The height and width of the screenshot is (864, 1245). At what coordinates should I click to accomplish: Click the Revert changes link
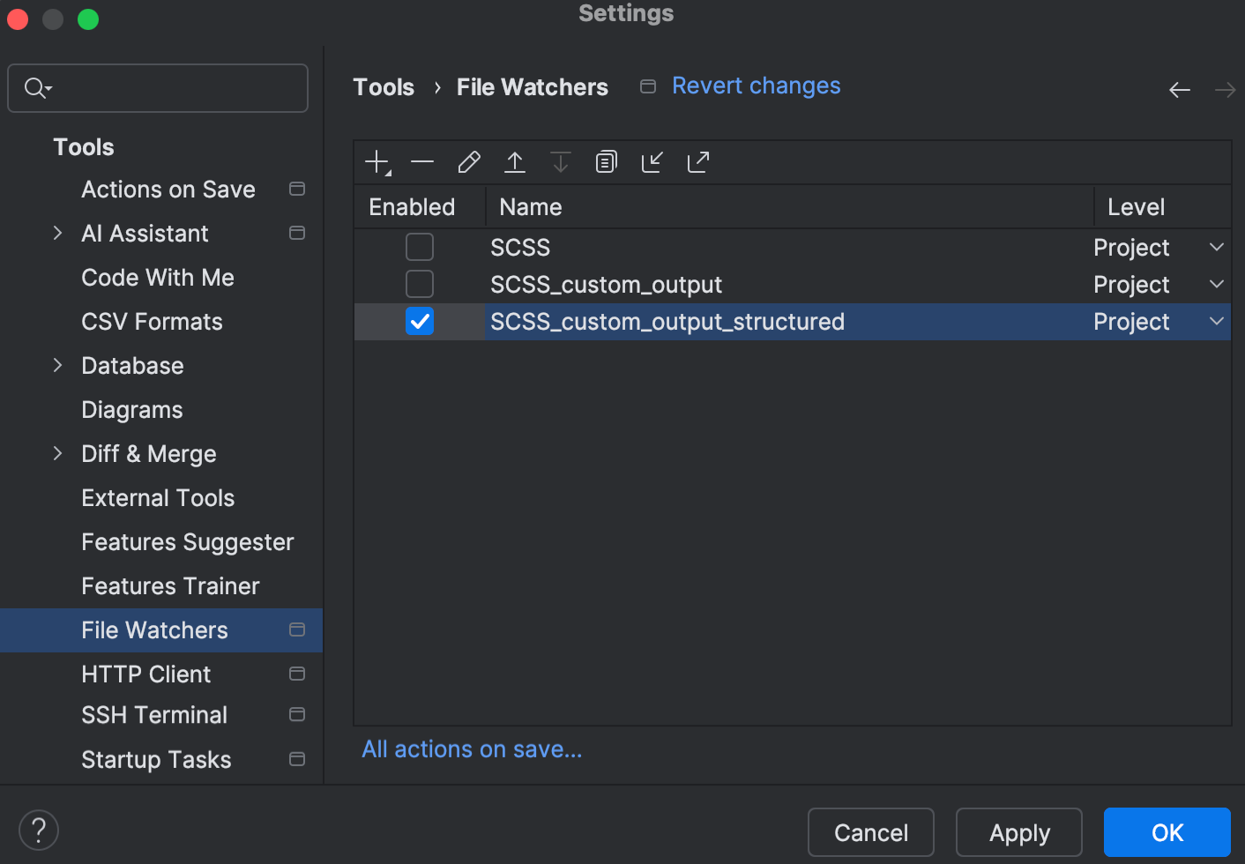click(756, 85)
